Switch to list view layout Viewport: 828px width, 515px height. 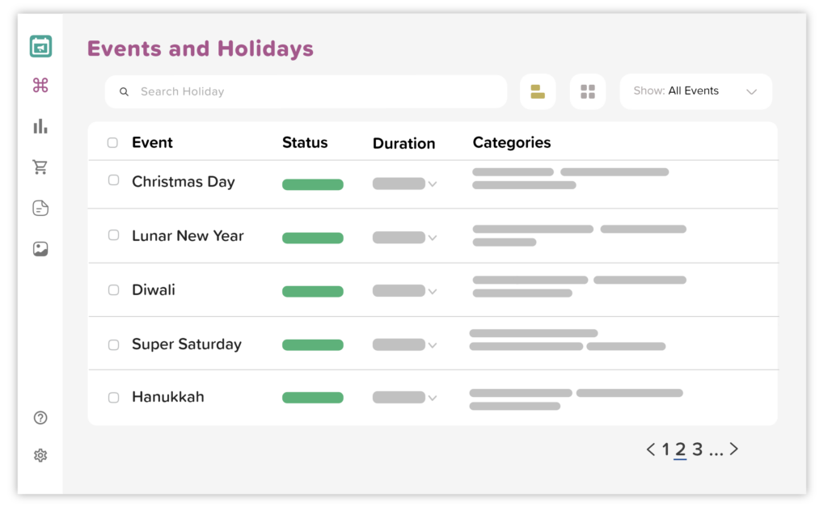pos(538,92)
